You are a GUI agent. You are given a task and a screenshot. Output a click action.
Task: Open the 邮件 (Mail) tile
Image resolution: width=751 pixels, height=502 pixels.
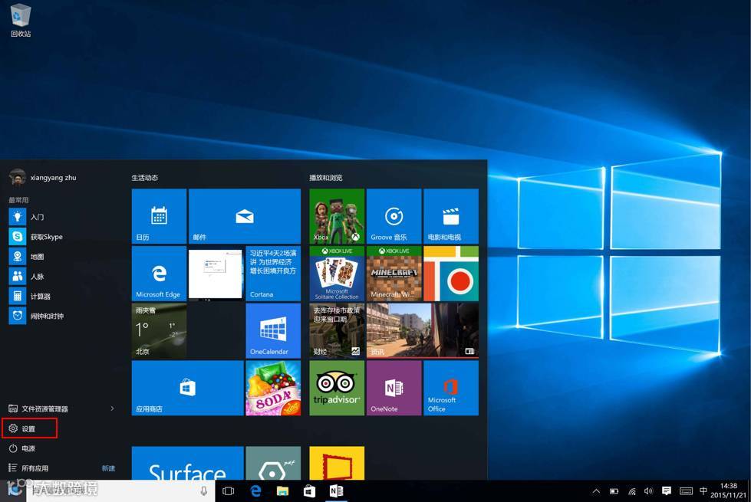245,216
